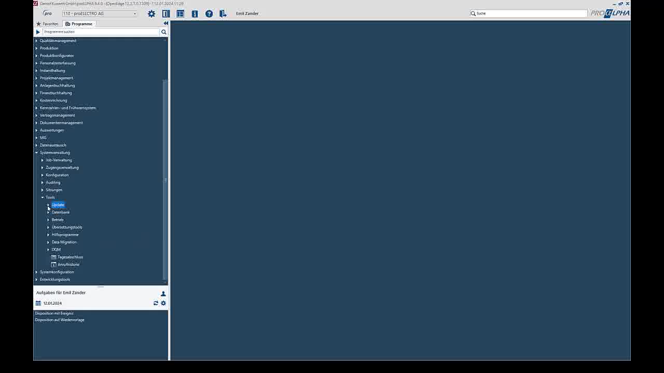664x373 pixels.
Task: Select Kostenrechnung in the tree
Action: click(53, 101)
